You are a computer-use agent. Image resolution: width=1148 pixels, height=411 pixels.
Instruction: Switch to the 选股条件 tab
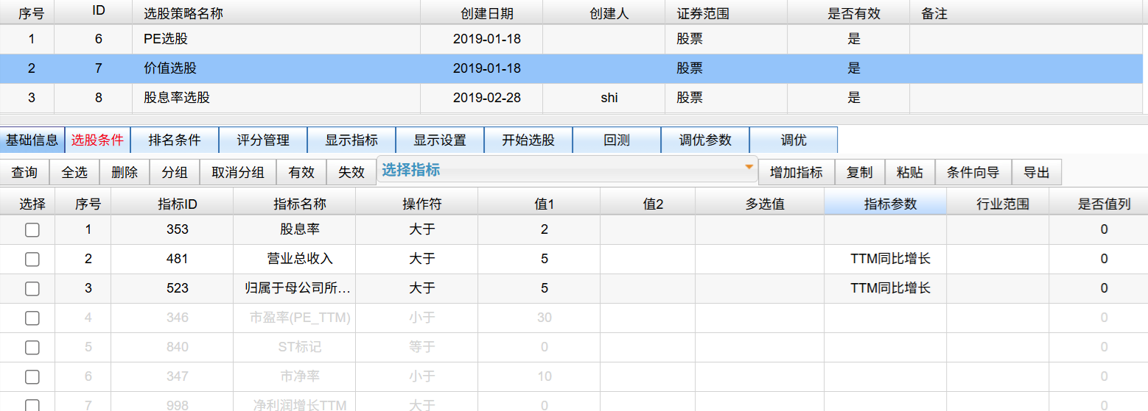click(97, 140)
